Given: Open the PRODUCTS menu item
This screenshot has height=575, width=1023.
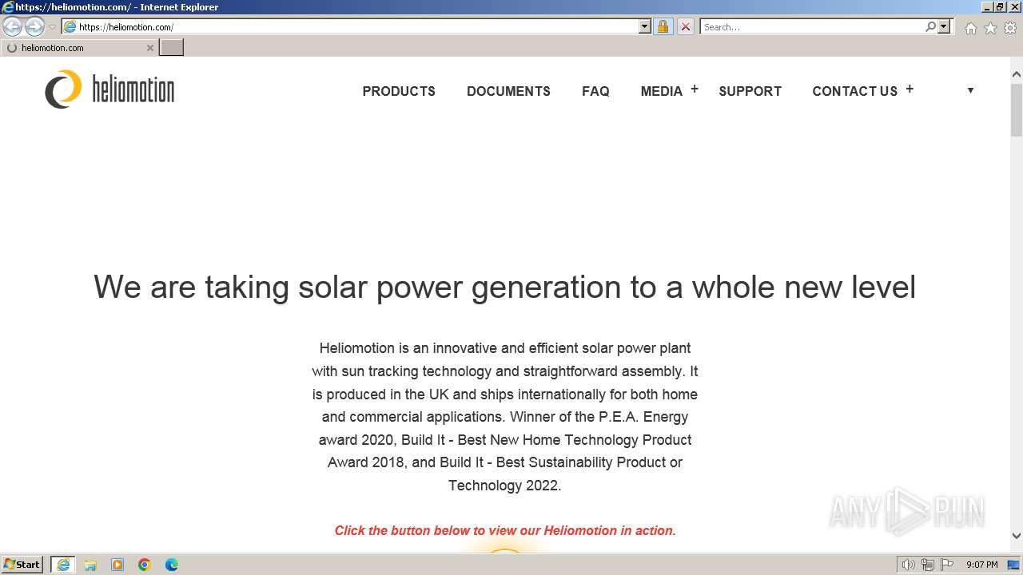Looking at the screenshot, I should coord(399,91).
